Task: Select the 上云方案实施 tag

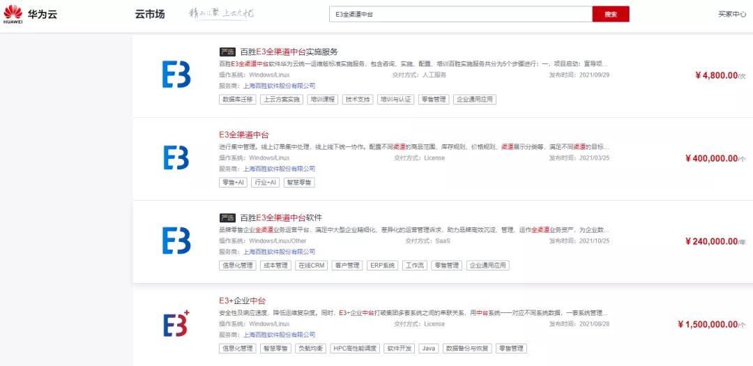Action: 282,100
